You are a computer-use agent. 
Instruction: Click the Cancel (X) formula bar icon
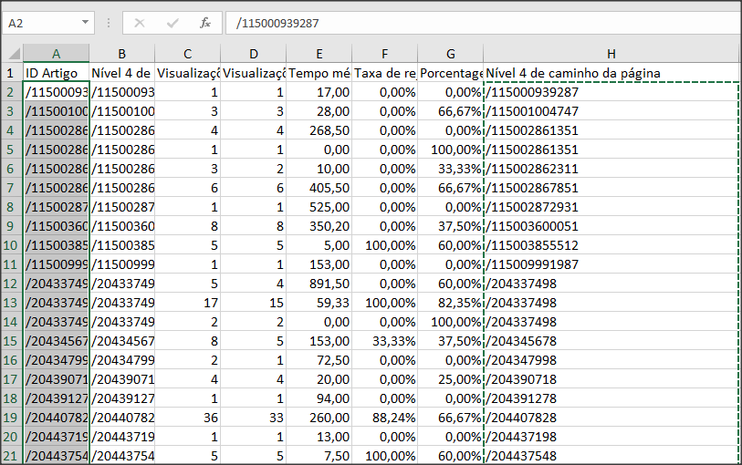pos(139,23)
